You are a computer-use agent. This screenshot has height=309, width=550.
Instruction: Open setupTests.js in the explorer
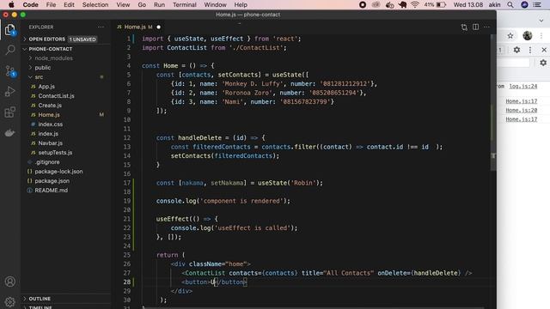pos(55,153)
